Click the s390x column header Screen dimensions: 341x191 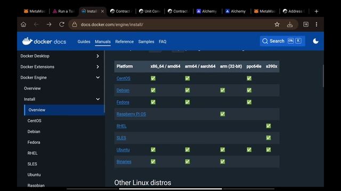pyautogui.click(x=271, y=66)
